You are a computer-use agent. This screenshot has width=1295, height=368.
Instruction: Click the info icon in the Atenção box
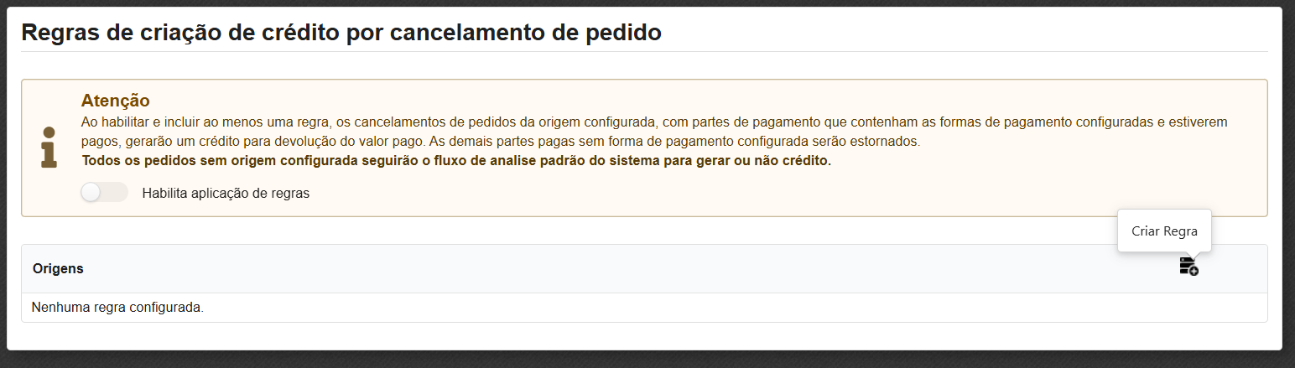tap(49, 148)
